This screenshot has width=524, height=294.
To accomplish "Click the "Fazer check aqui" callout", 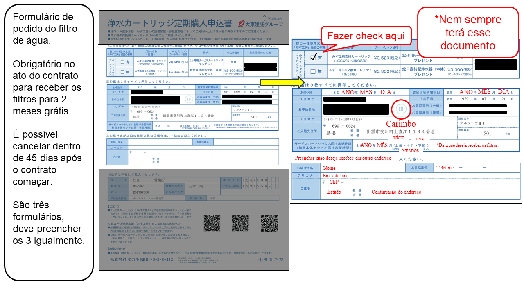I will click(366, 36).
